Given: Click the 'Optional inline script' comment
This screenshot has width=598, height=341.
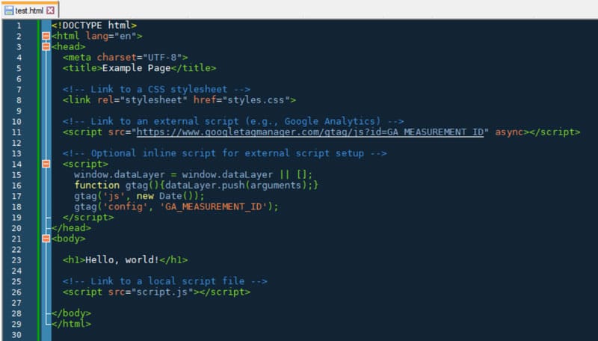Looking at the screenshot, I should point(225,153).
